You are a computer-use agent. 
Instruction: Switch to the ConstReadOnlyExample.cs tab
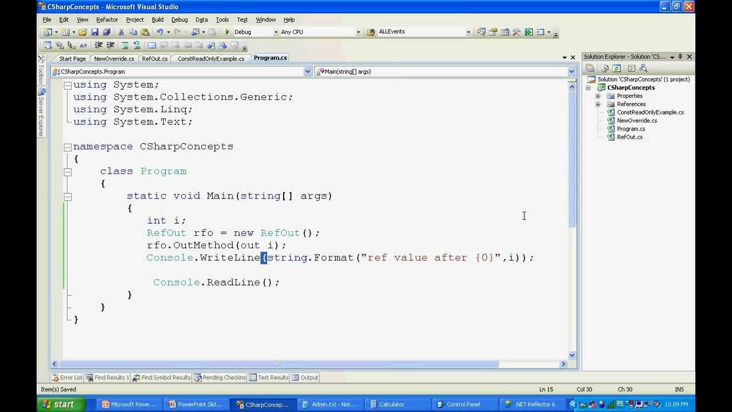pos(210,58)
